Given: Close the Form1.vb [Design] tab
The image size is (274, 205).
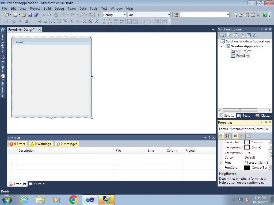Looking at the screenshot, I should 40,30.
